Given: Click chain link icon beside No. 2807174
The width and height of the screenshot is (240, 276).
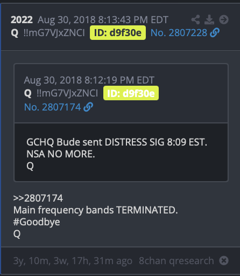Looking at the screenshot, I should coord(88,107).
